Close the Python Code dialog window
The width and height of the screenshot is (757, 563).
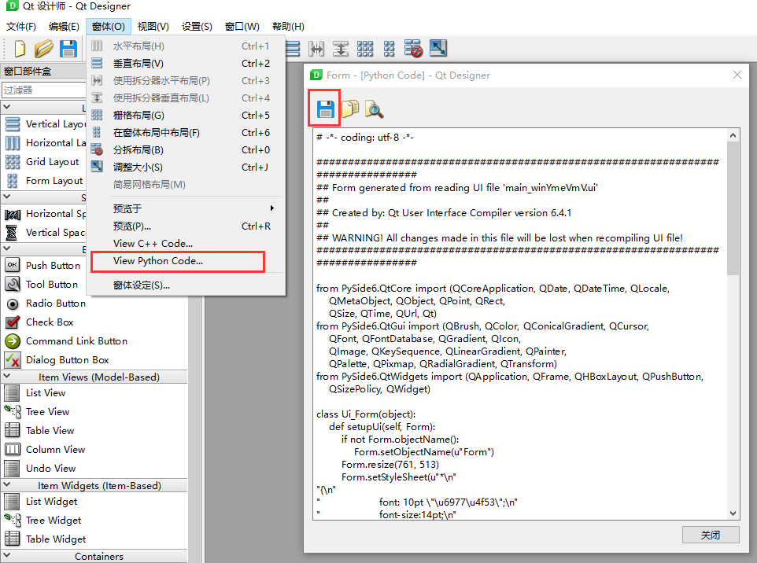(x=737, y=75)
